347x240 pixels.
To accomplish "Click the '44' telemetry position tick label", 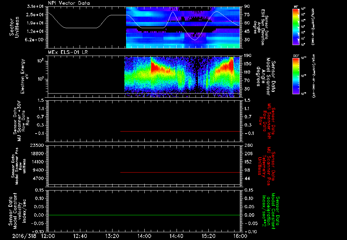I will point(247,178).
